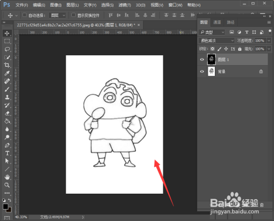Select the Type tool
The height and width of the screenshot is (221, 274).
tap(7, 153)
